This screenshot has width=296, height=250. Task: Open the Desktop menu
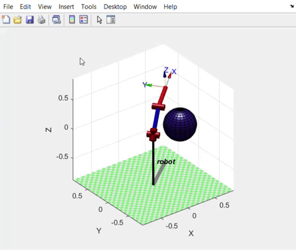coord(115,7)
